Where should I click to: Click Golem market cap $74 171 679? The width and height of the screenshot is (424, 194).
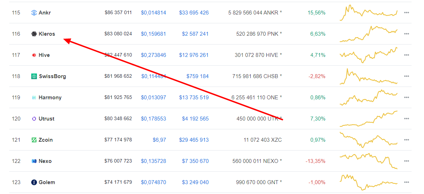(118, 182)
